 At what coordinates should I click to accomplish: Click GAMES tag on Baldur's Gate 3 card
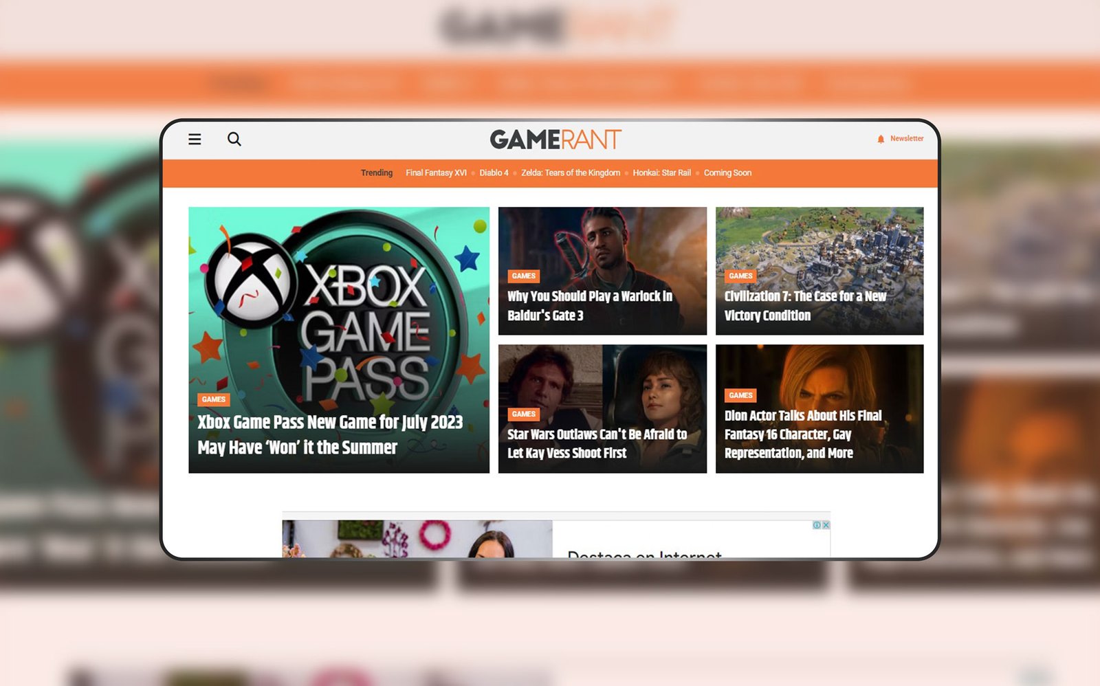pyautogui.click(x=524, y=276)
